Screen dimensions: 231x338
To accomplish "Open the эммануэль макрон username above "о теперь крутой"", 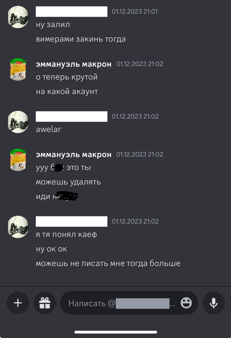I will coord(74,64).
